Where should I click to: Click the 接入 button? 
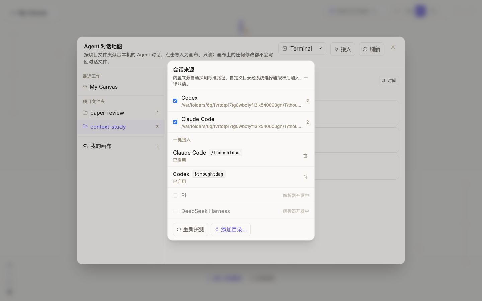point(342,49)
